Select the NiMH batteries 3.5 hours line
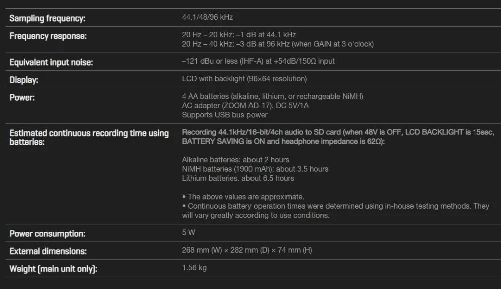The image size is (501, 289). coord(255,169)
